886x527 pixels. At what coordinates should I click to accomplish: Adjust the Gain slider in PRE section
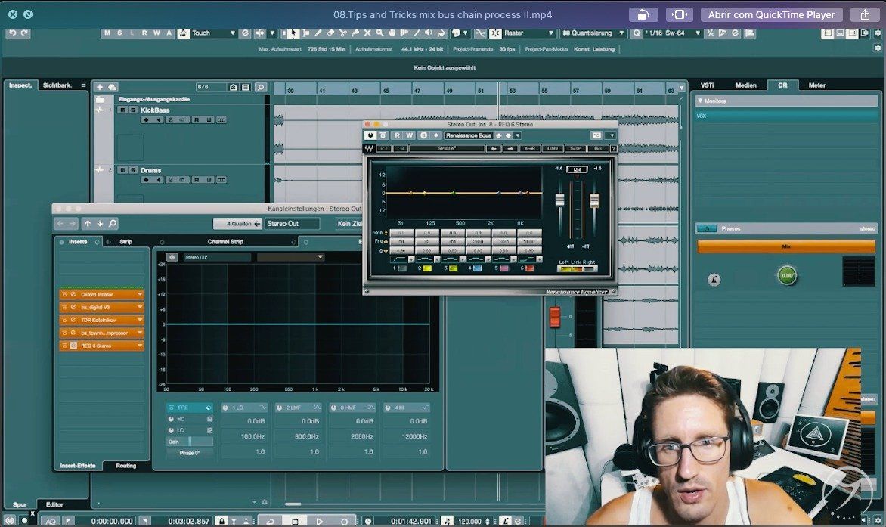[x=190, y=442]
